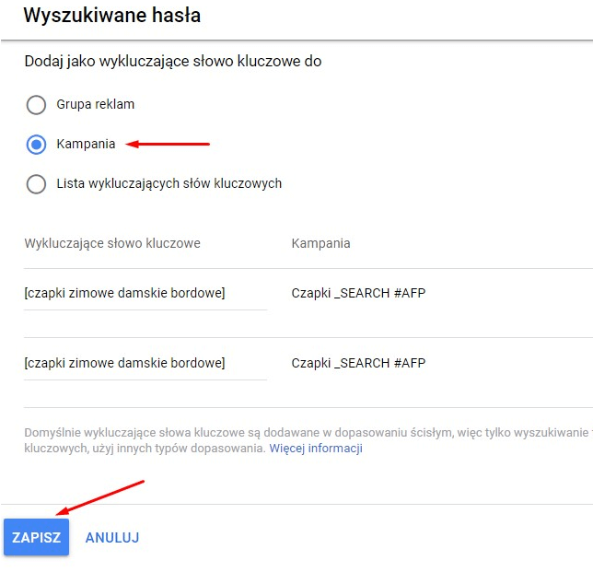Click Wykluczające słowo kluczowe column header
The image size is (593, 572).
(x=112, y=243)
